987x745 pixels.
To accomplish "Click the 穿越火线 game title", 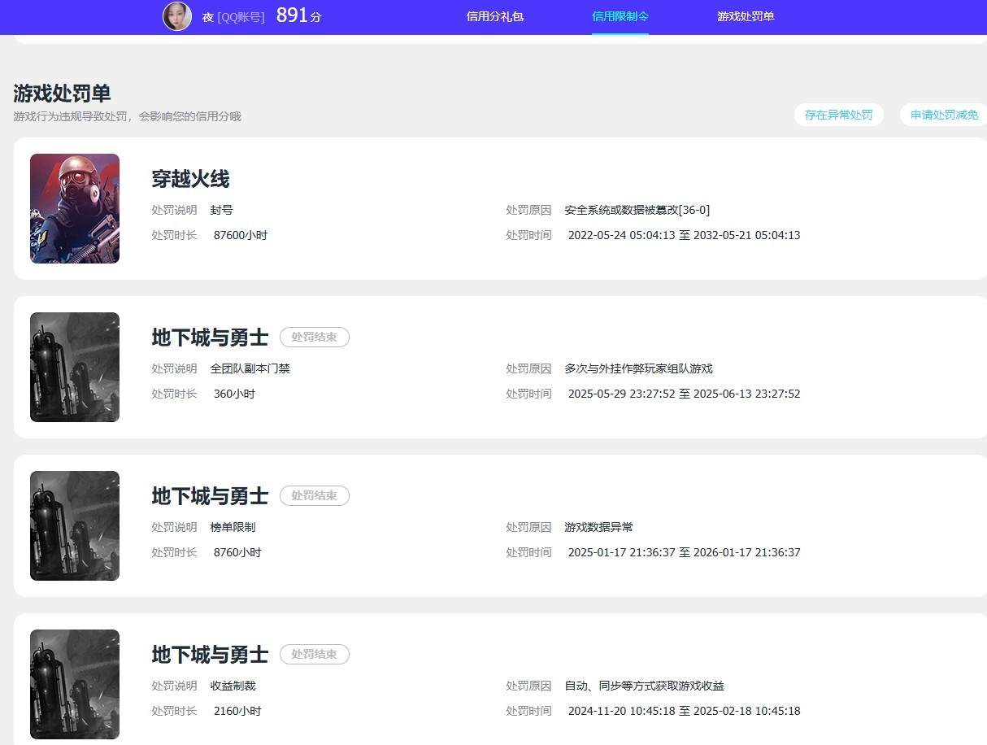I will point(190,179).
